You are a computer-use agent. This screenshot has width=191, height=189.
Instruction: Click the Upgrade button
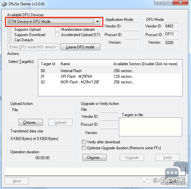click(132, 157)
